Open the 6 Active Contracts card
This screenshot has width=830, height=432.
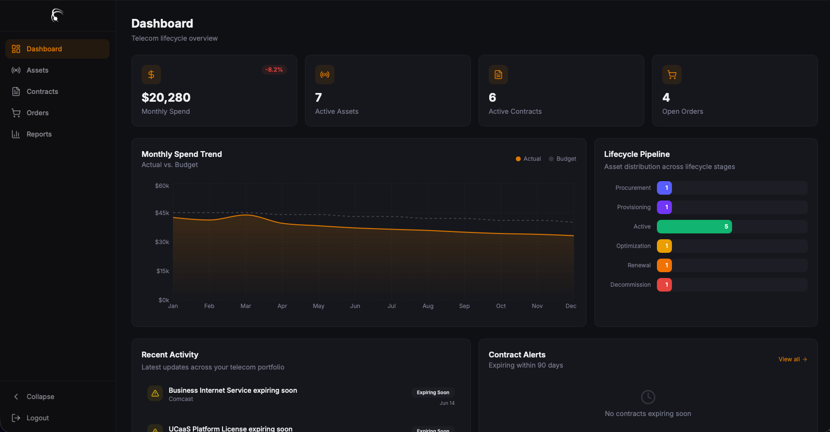561,91
